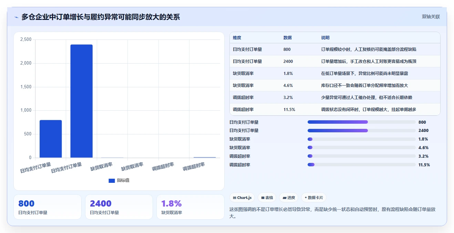Screen dimensions: 454x233
Task: Click the description 订单量增加后，手工改仓和人工对账更容易成为瓶颈
Action: [369, 62]
